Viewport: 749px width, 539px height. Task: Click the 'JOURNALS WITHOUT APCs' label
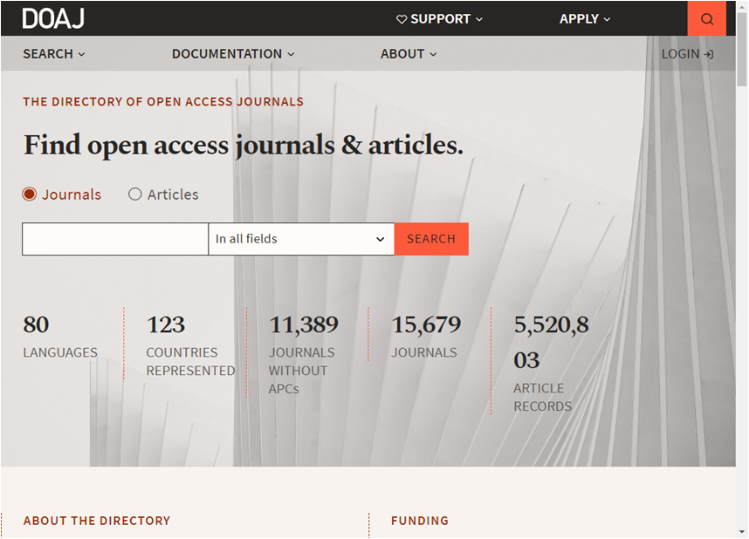click(301, 371)
